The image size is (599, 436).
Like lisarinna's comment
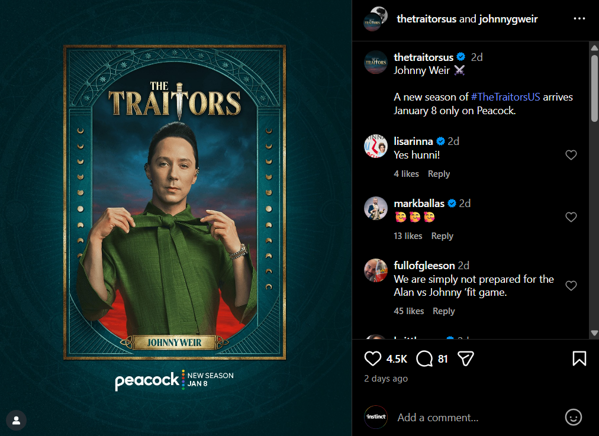point(571,154)
